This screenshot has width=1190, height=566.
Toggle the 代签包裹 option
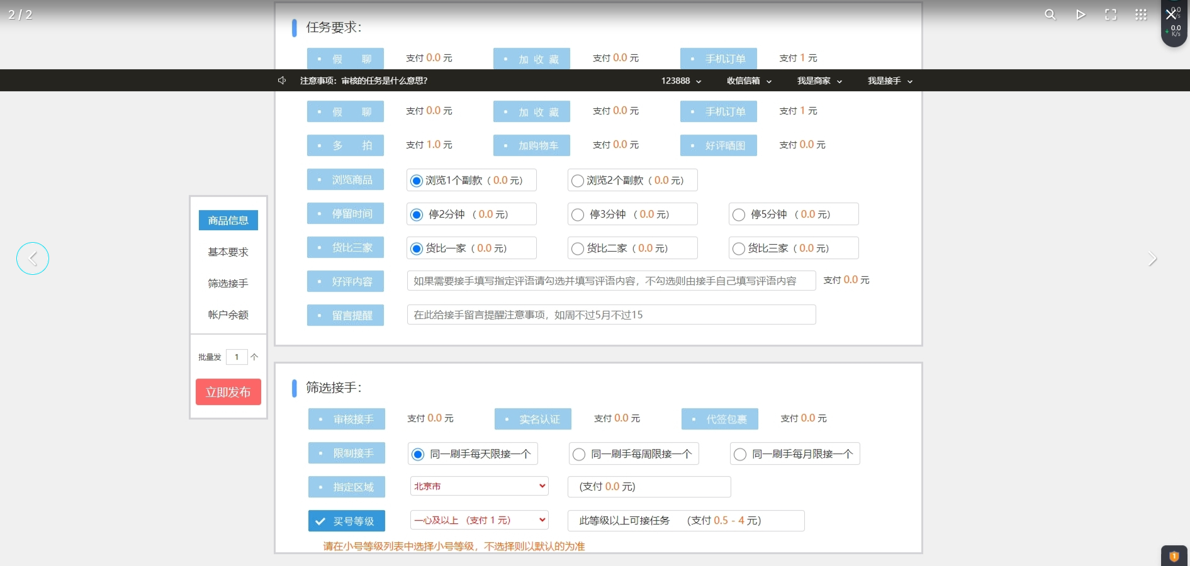point(720,419)
